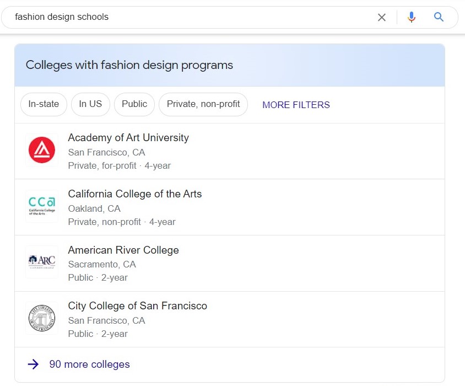The image size is (465, 386).
Task: Toggle the Private, non-profit filter chip
Action: pyautogui.click(x=203, y=104)
